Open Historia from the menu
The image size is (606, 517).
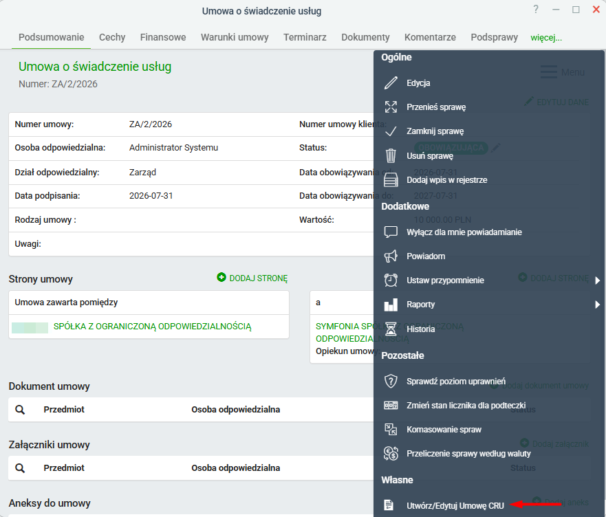coord(420,329)
